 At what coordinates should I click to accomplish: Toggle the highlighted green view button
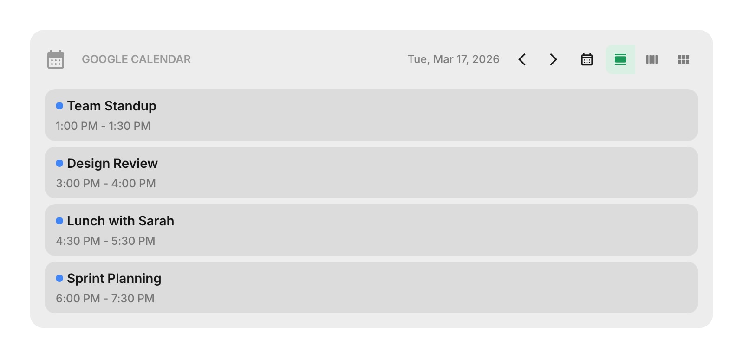620,59
